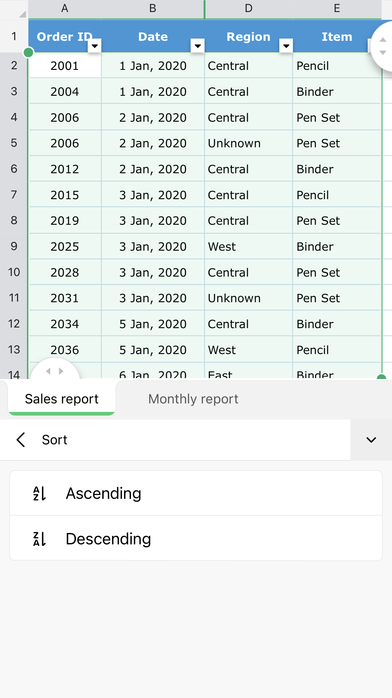The height and width of the screenshot is (698, 392).
Task: Select the Sales report sheet tab
Action: pos(62,399)
